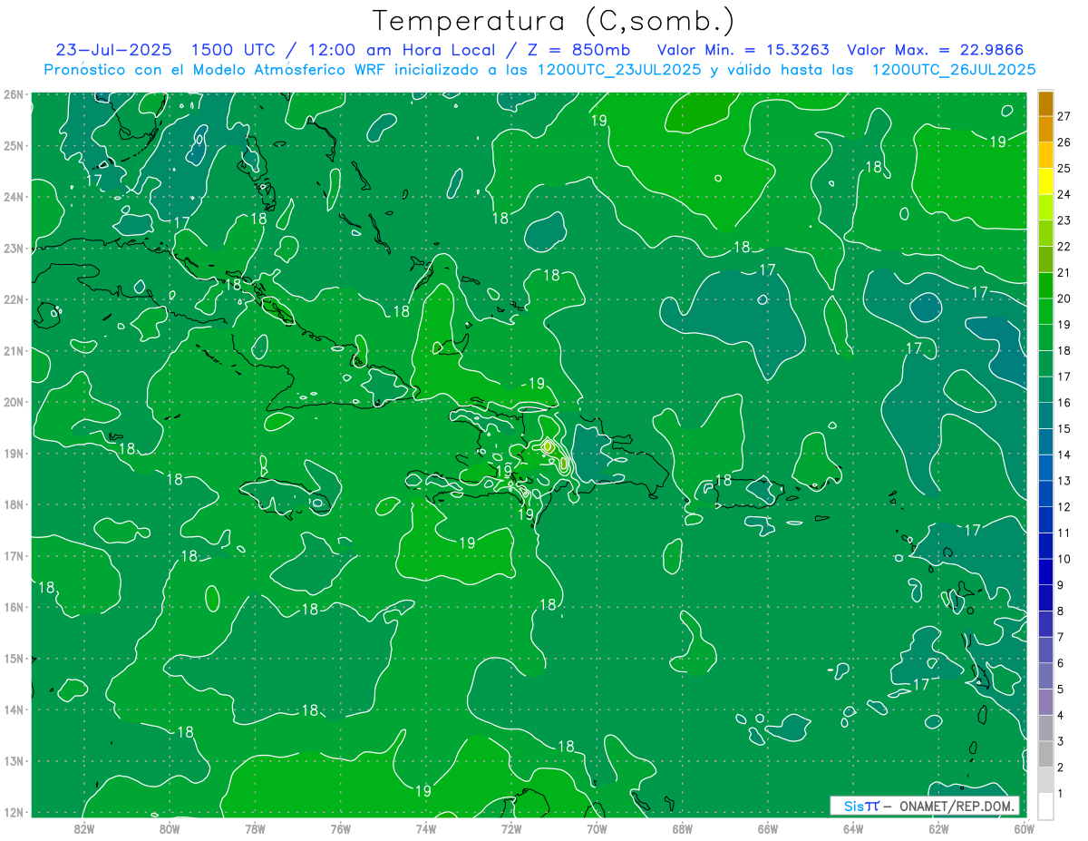1088x841 pixels.
Task: Click the dark orange swatch above 27
Action: pos(1045,103)
